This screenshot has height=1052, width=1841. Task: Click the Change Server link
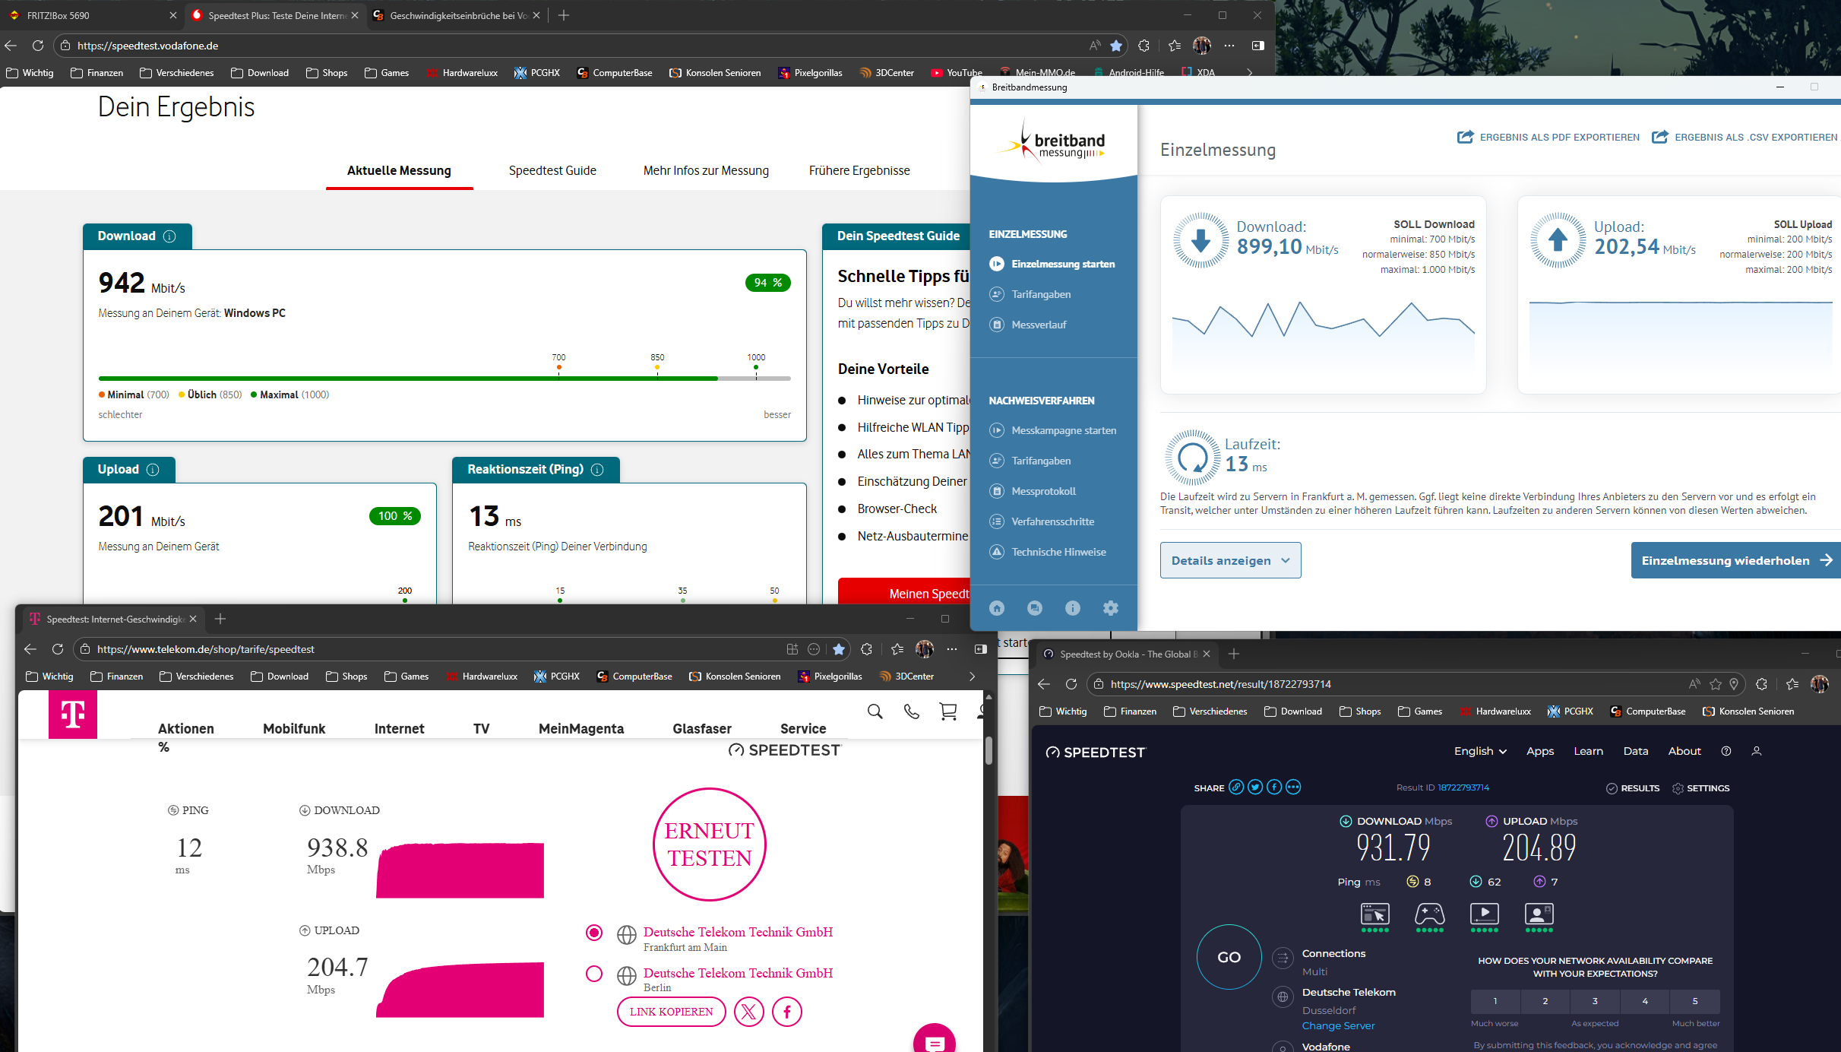click(1338, 1025)
